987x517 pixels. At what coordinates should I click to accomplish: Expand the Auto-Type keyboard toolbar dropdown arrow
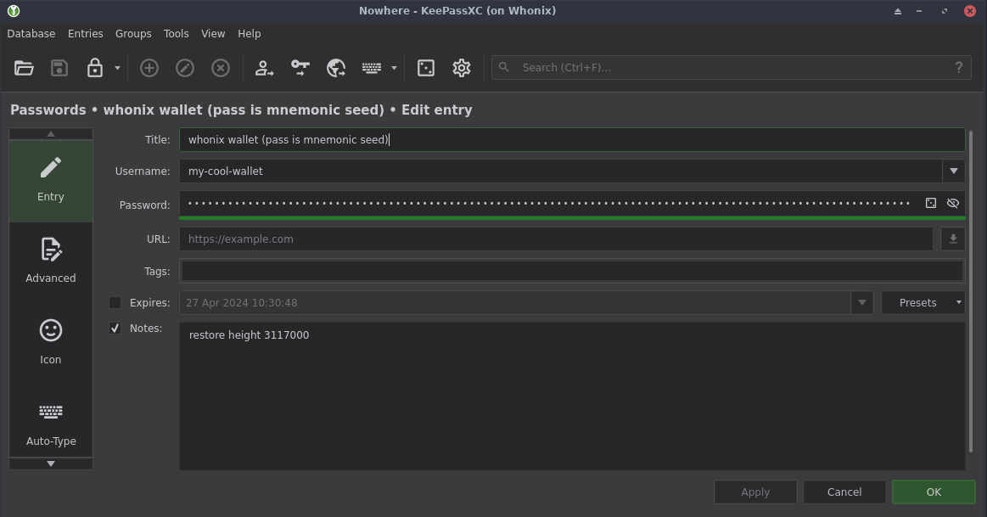tap(394, 68)
